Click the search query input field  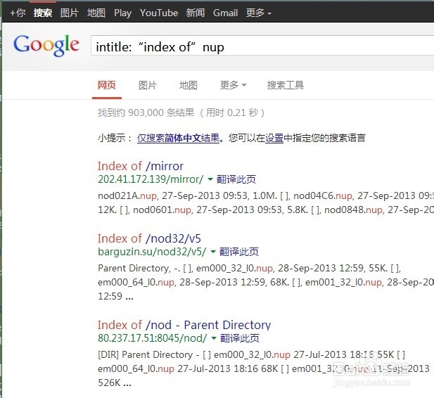(262, 46)
